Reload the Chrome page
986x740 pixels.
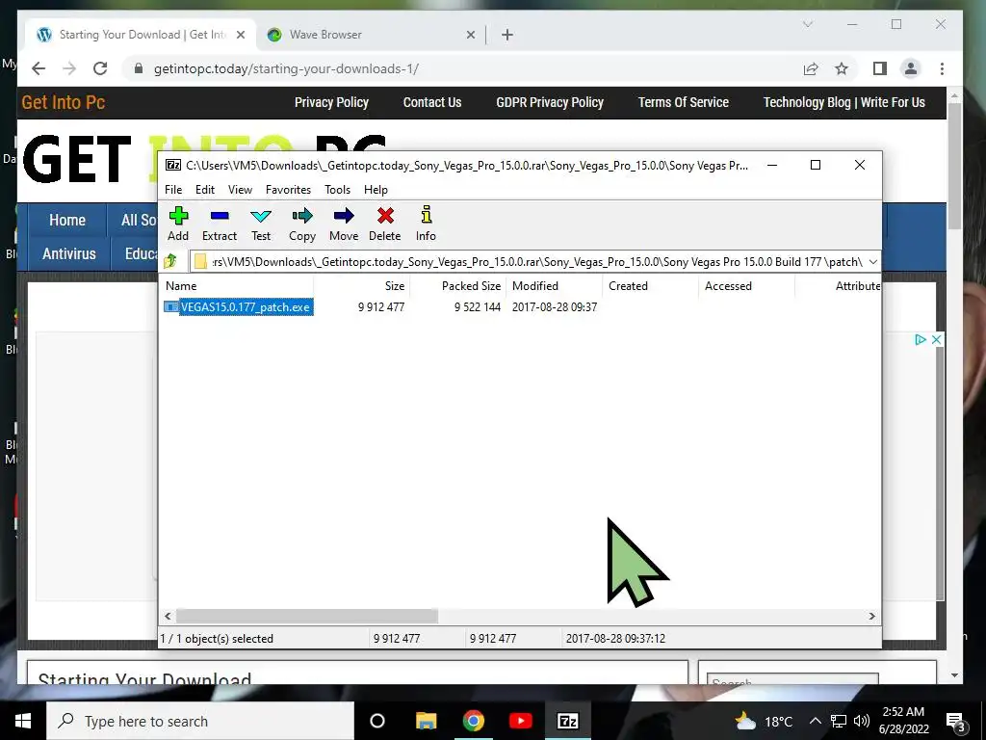(x=100, y=68)
